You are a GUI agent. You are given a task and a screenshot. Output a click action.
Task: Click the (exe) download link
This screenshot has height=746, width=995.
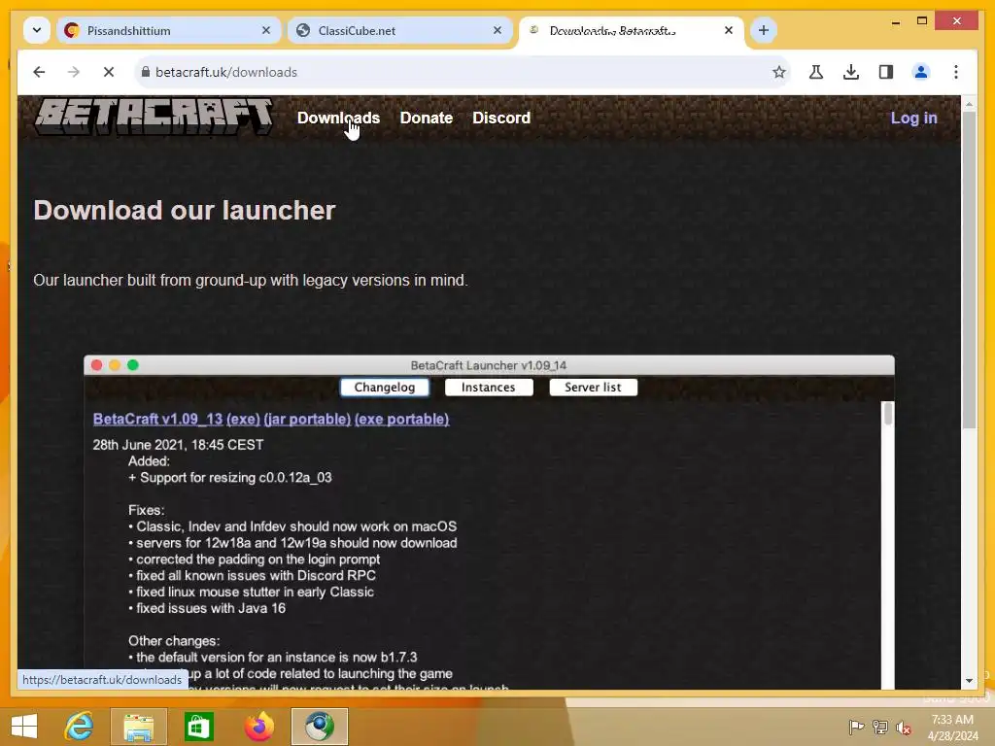point(243,420)
